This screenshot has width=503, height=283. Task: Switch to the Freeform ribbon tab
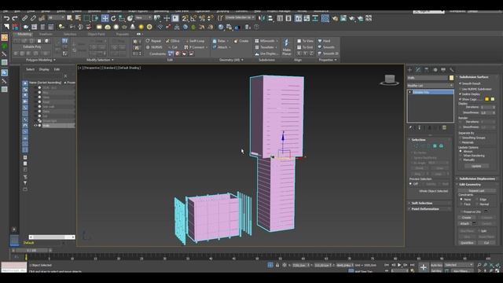tap(46, 34)
